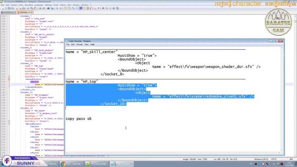Click Notepad++ taskbar button

point(97,164)
